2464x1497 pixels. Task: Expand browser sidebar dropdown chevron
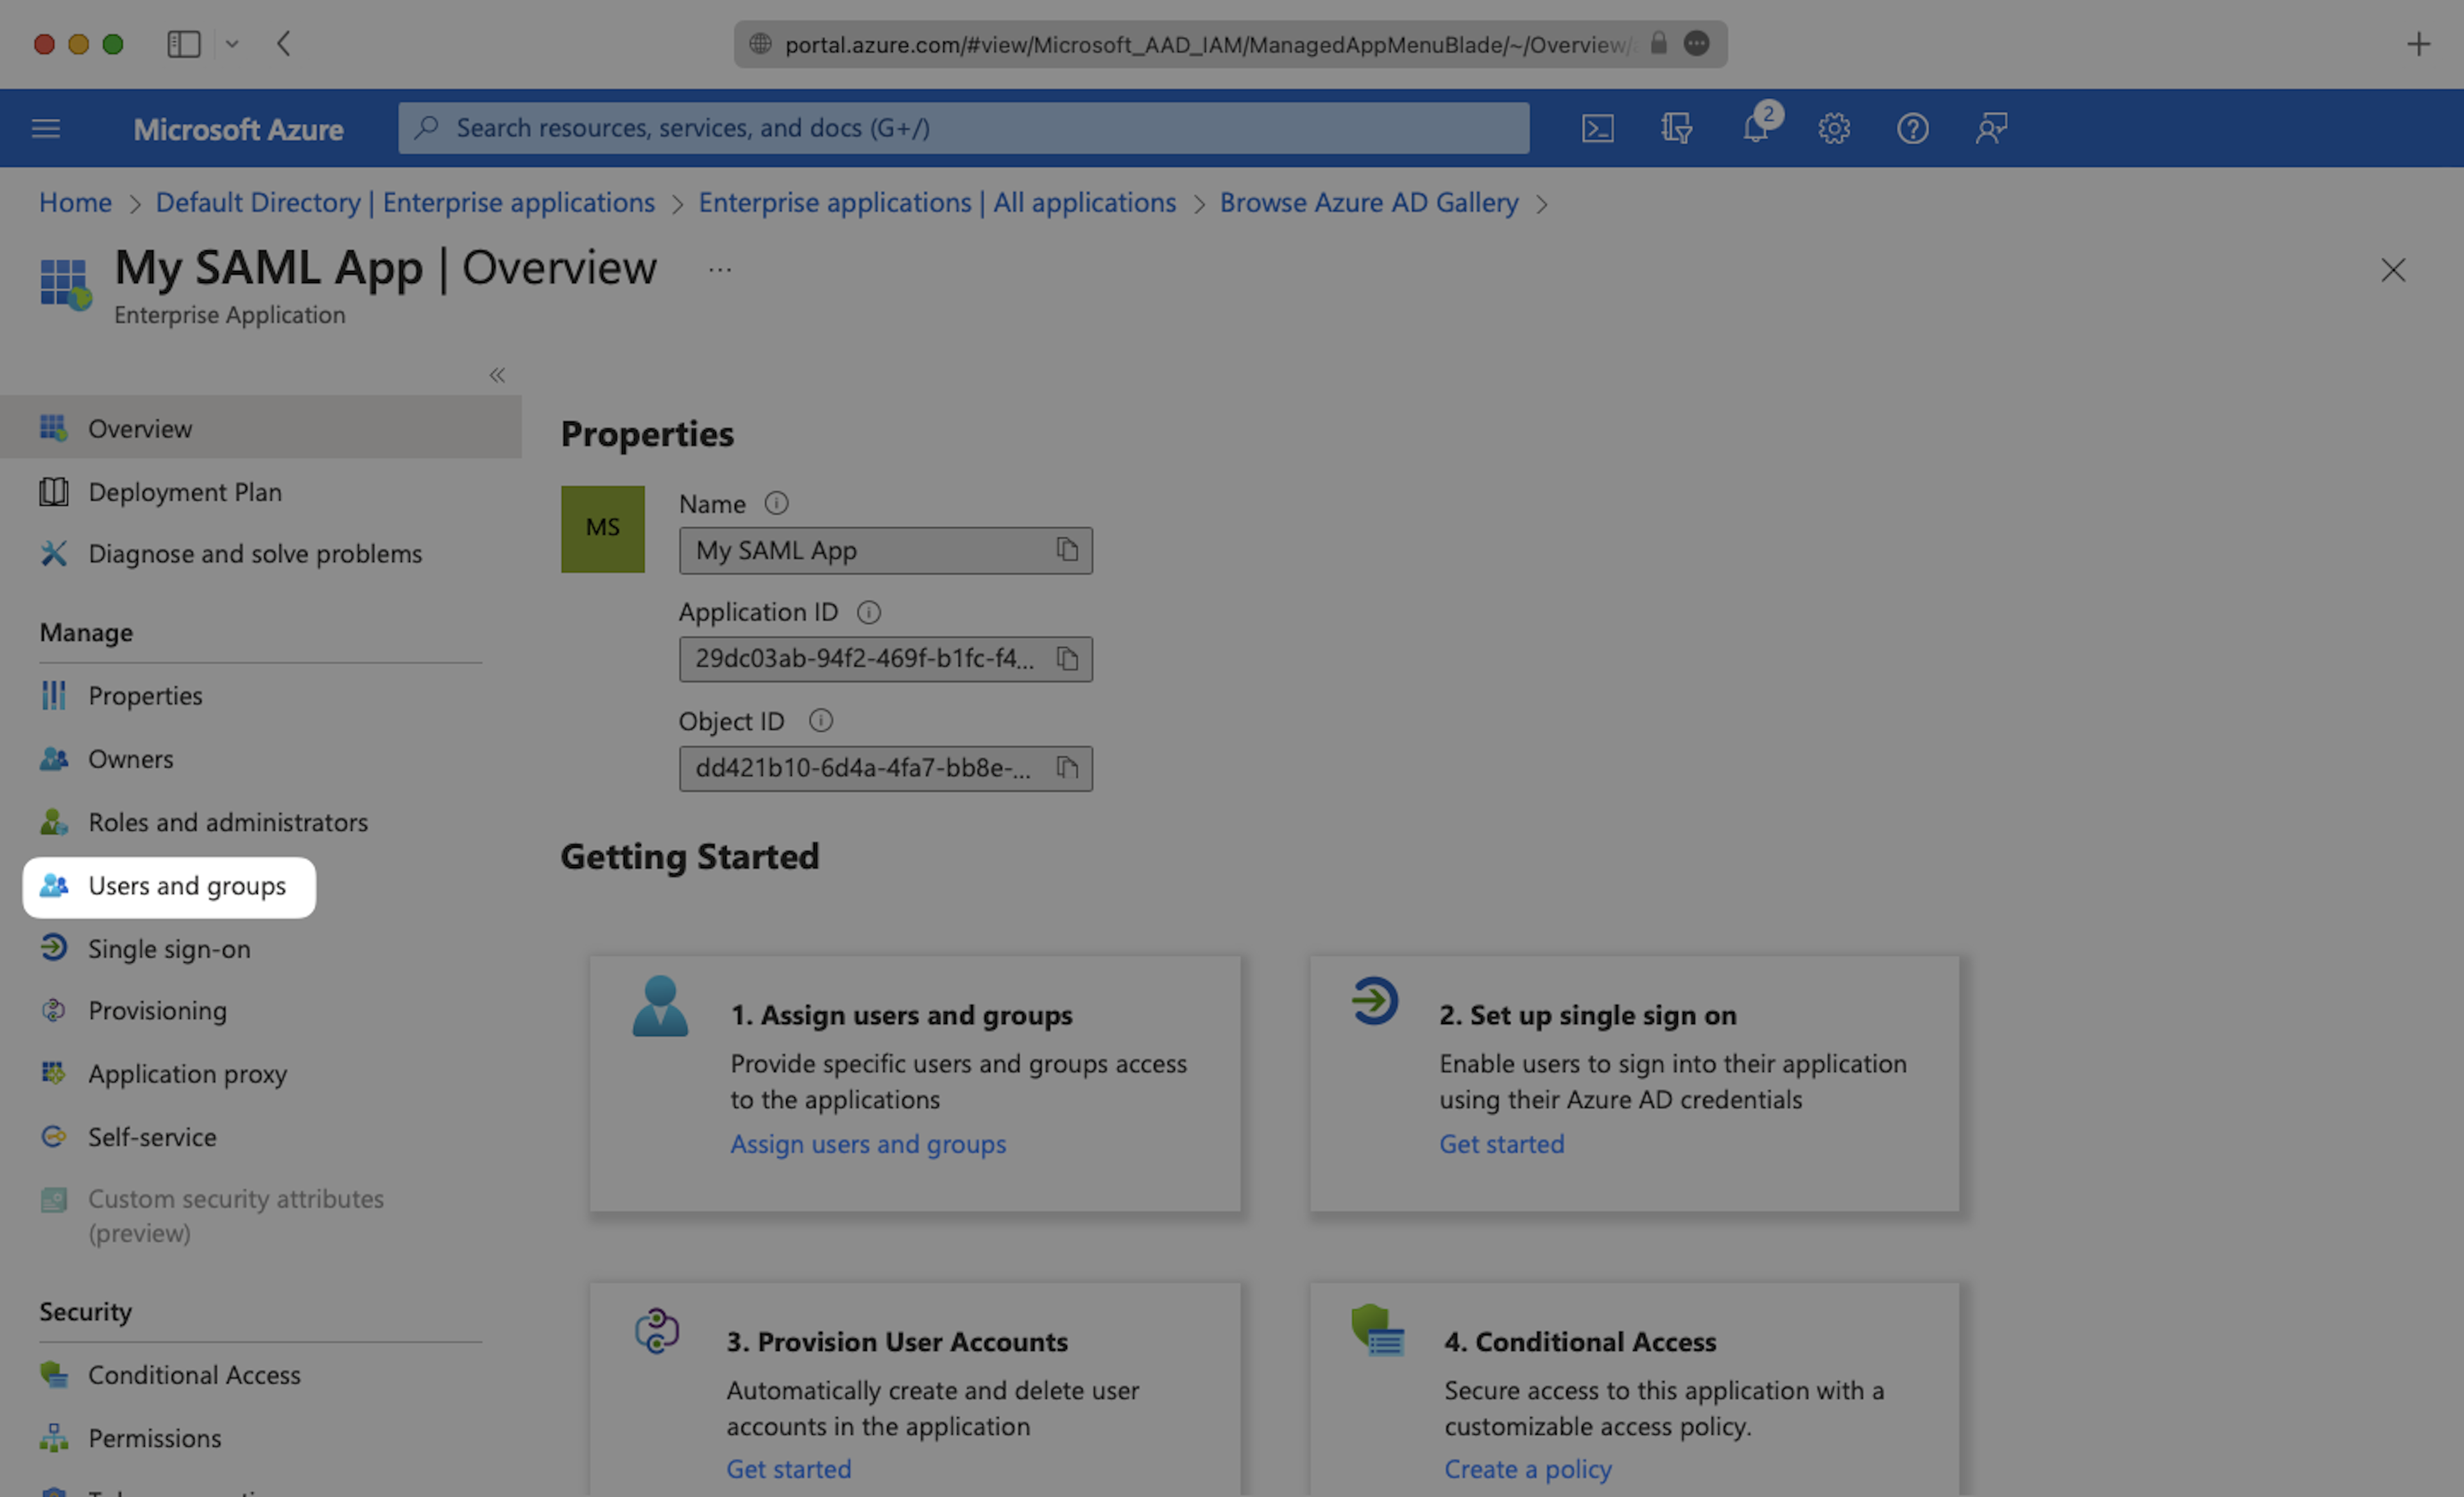click(232, 44)
